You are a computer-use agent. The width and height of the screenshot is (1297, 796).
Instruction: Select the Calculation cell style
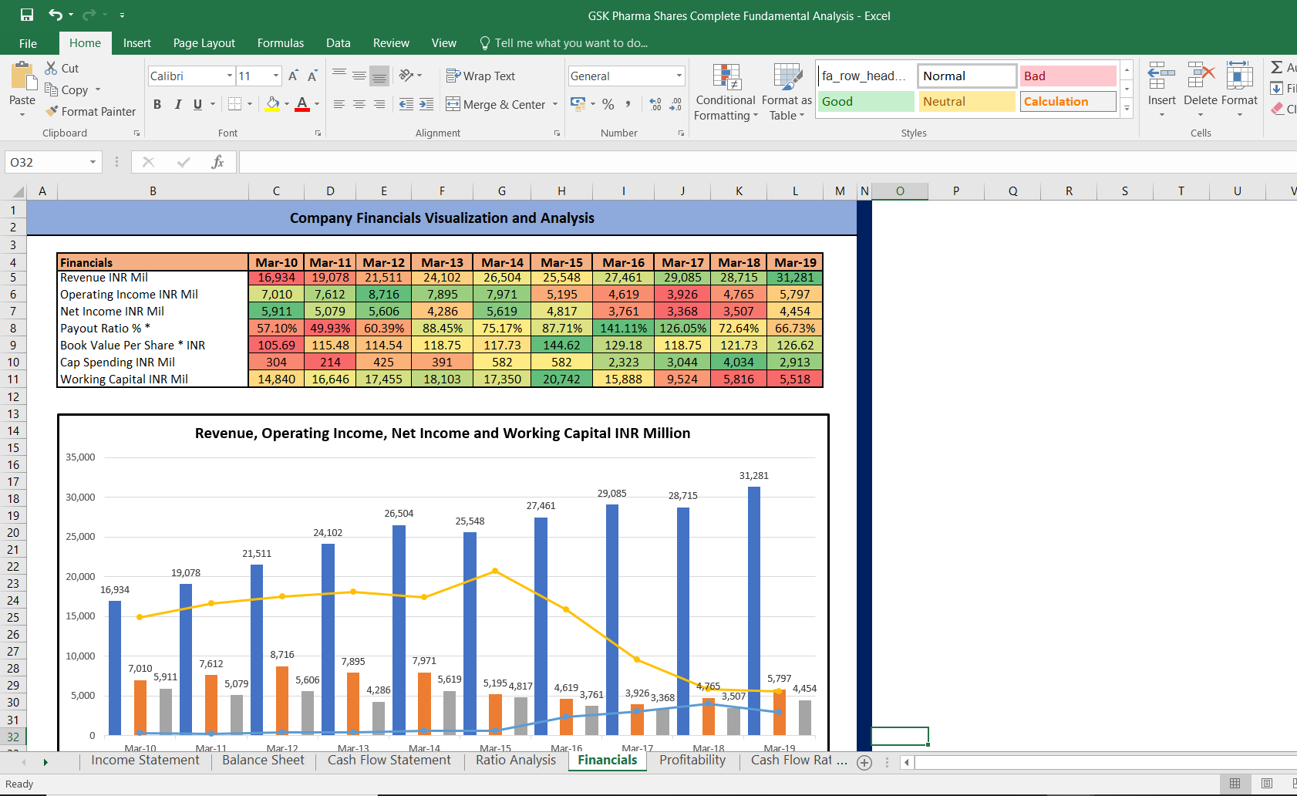(x=1068, y=101)
